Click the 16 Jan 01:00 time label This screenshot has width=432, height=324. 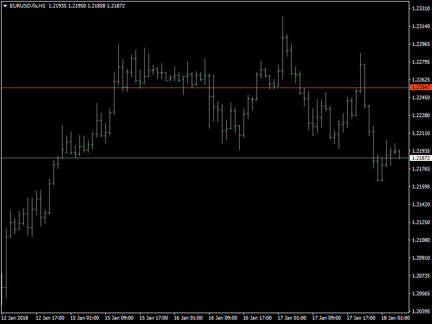pyautogui.click(x=188, y=318)
